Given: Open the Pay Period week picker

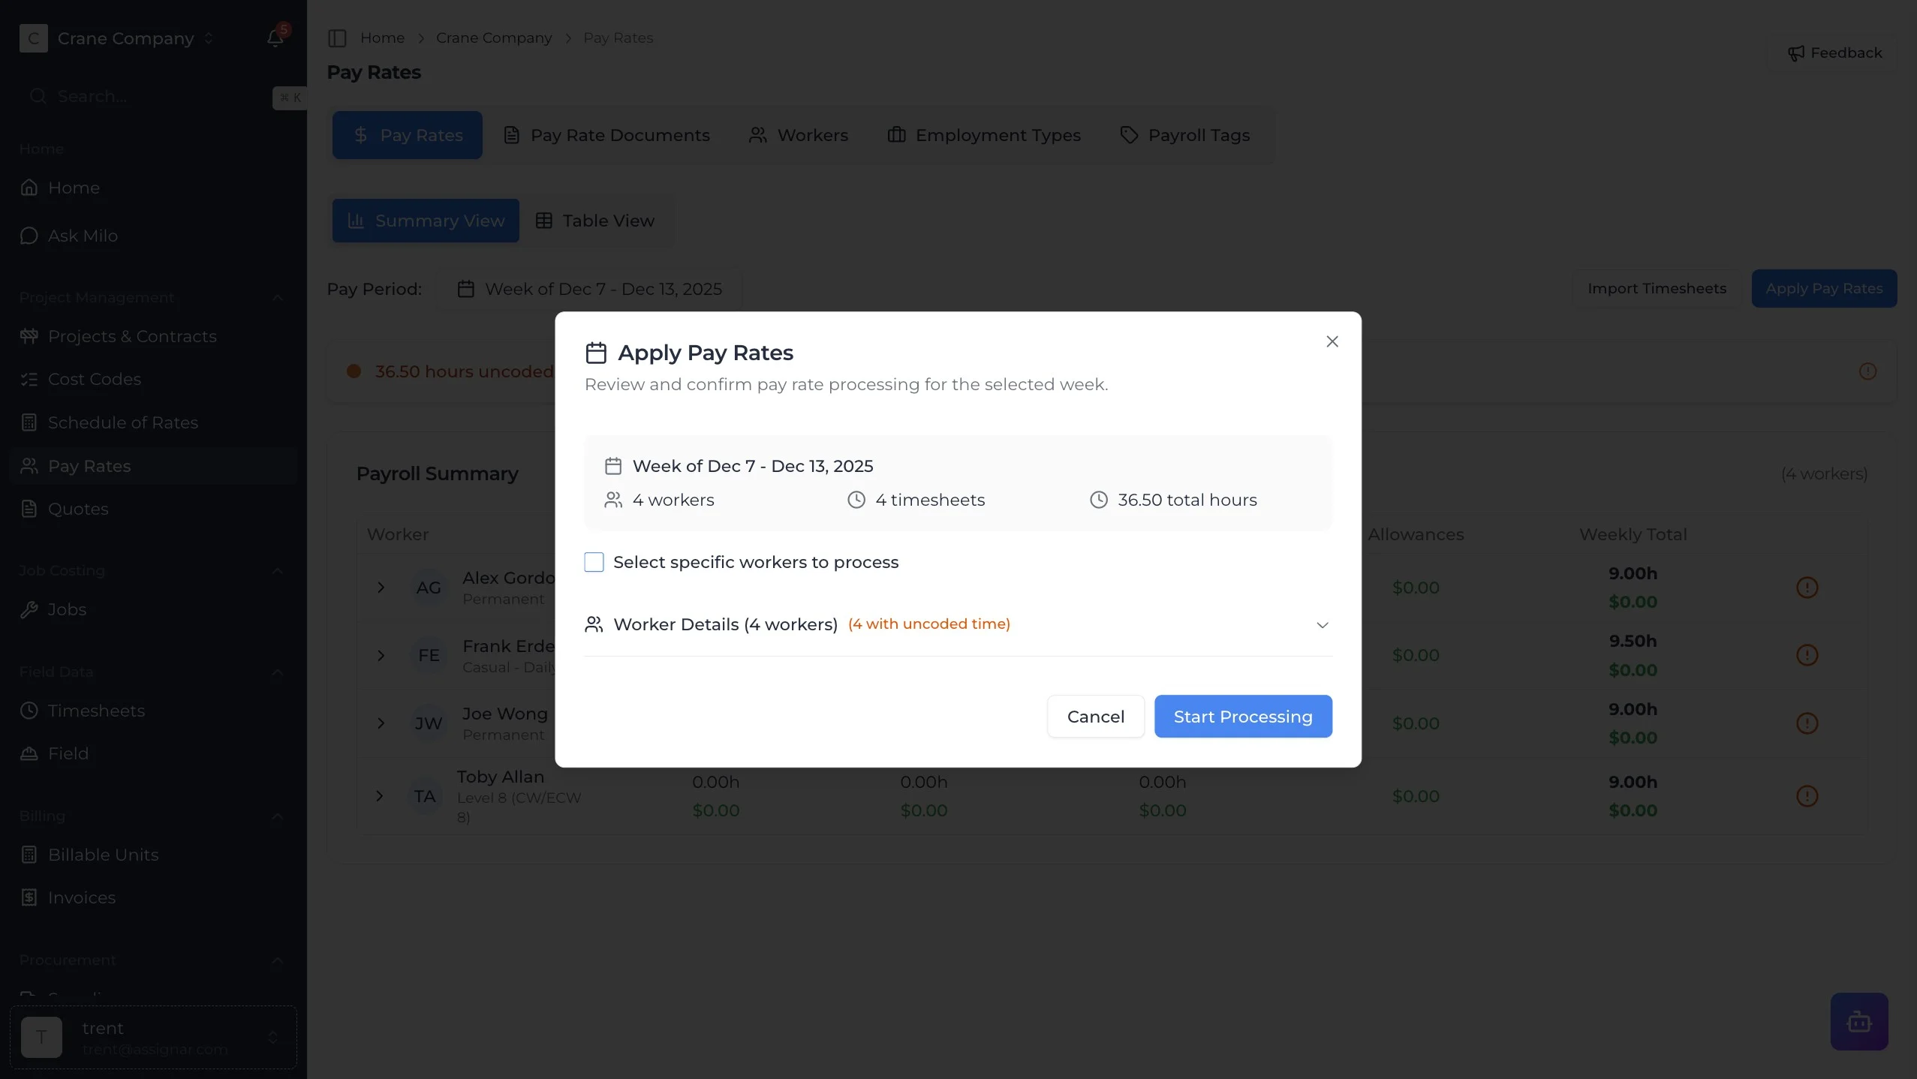Looking at the screenshot, I should pyautogui.click(x=590, y=289).
